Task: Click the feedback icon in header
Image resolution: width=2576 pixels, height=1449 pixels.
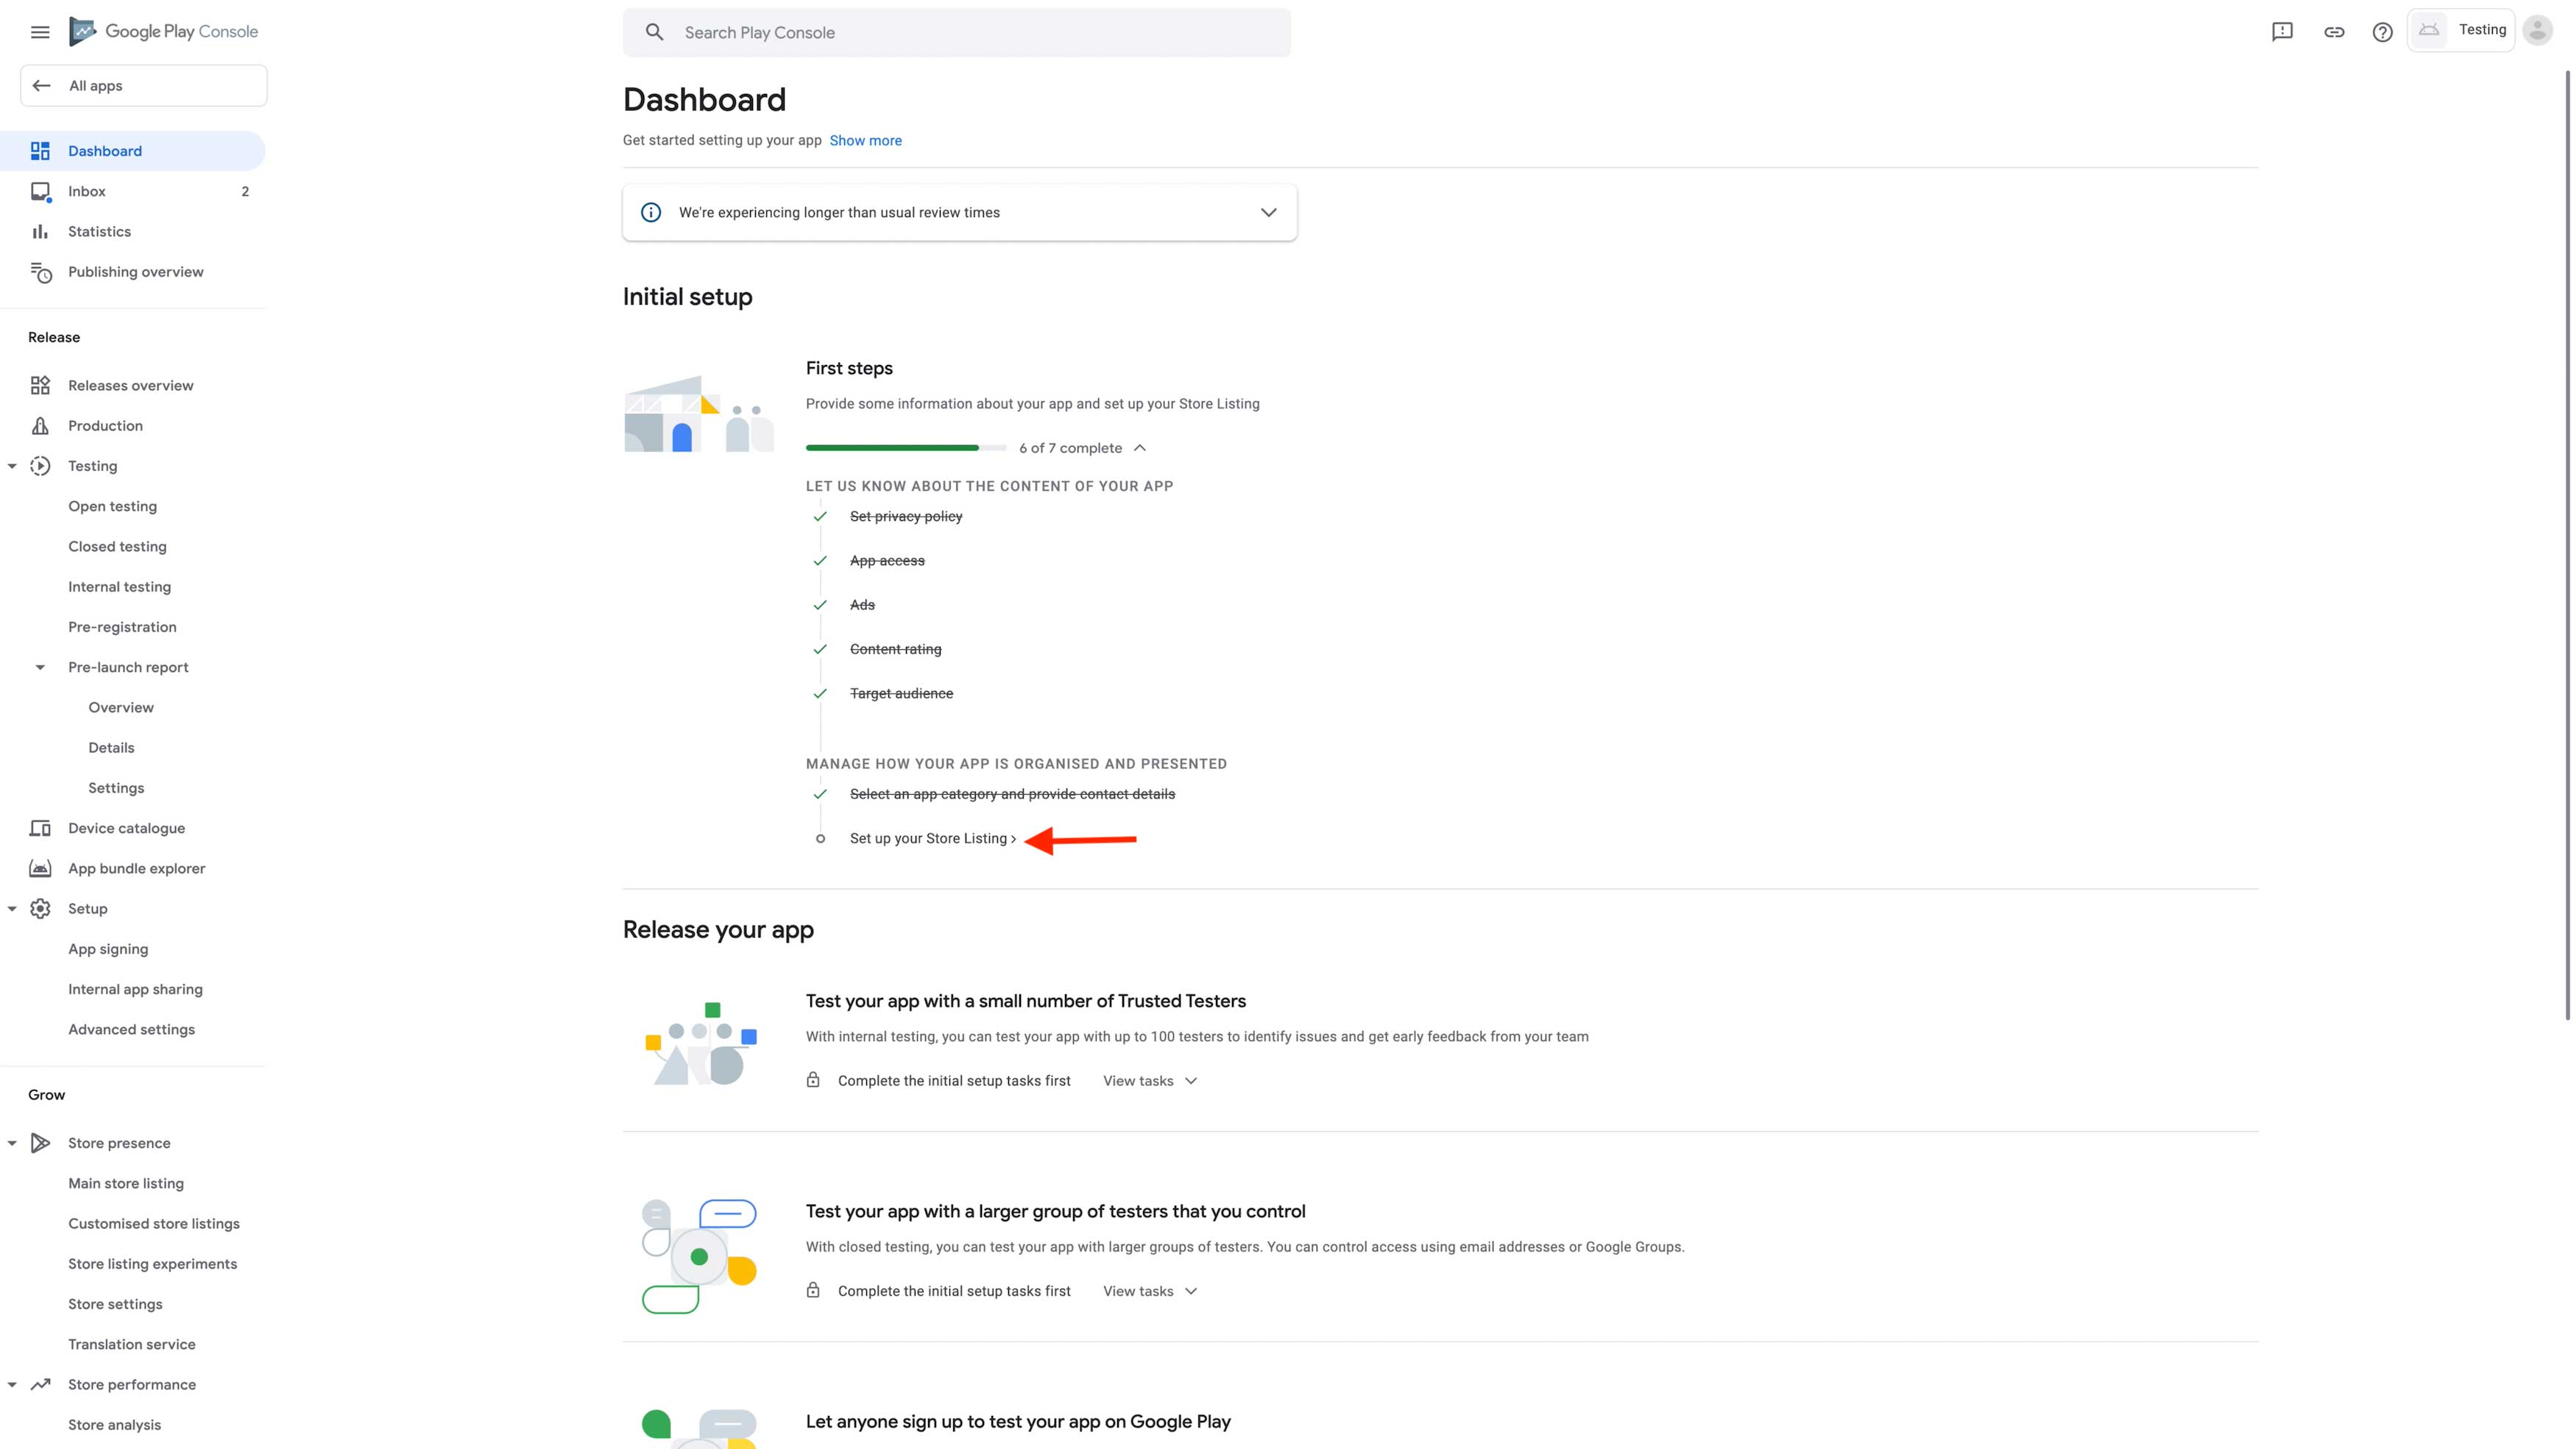Action: (2282, 32)
